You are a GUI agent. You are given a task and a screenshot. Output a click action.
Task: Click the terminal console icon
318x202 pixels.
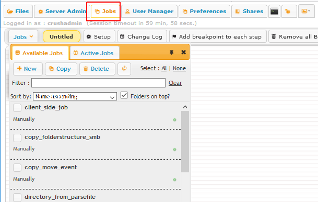point(274,11)
